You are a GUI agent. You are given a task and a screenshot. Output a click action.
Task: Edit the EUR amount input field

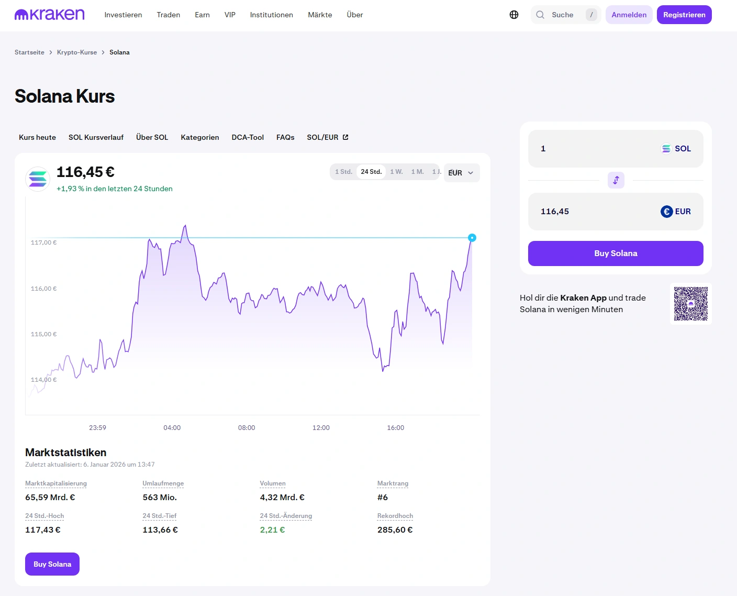616,212
